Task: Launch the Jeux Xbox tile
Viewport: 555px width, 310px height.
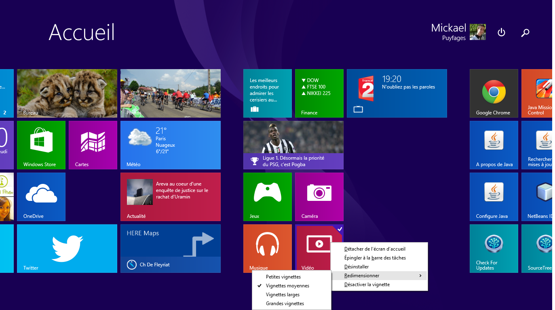Action: 268,197
